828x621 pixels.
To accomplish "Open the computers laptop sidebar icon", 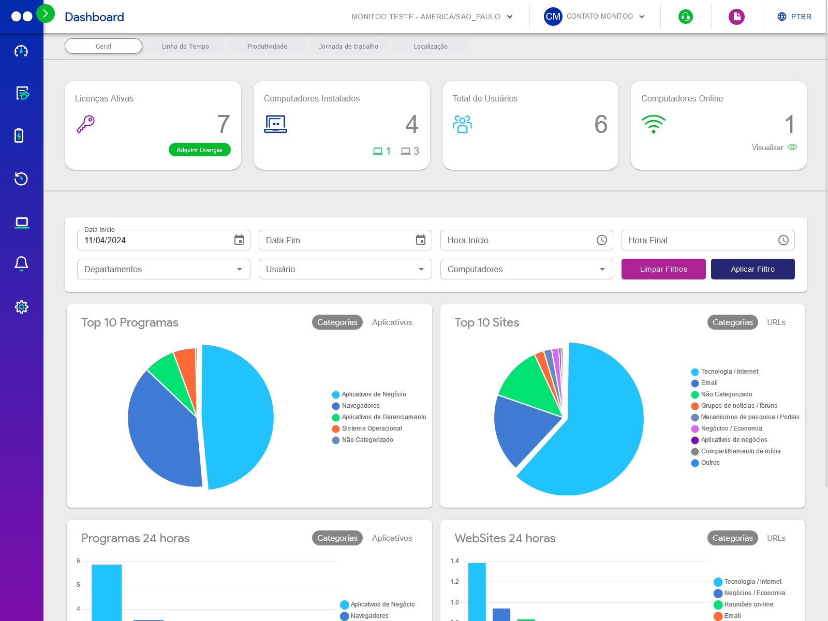I will 22,223.
